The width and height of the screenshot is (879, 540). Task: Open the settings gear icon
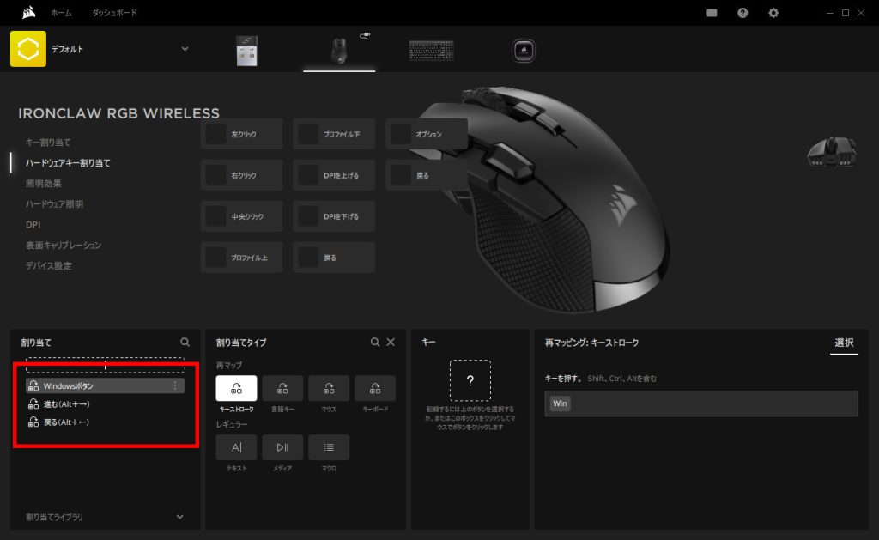[773, 12]
